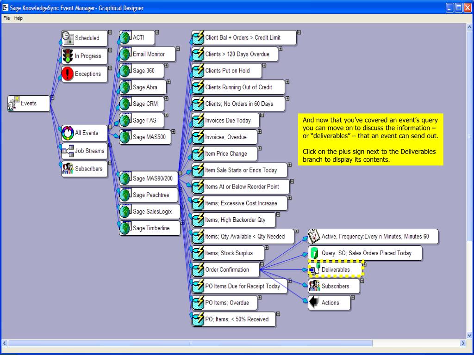Expand the Order Confirmation Subscribers plus sign
The height and width of the screenshot is (355, 474).
362,281
